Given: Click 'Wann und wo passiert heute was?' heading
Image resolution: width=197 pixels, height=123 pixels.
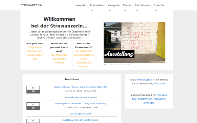Looking at the screenshot, I should tap(59, 47).
